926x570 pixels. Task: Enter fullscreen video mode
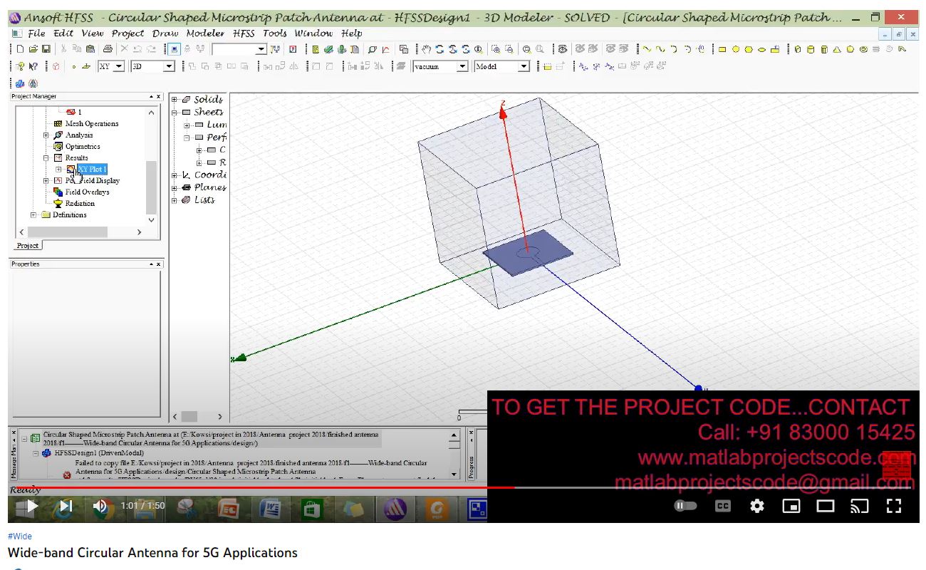[x=893, y=506]
